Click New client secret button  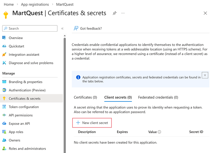pyautogui.click(x=92, y=123)
